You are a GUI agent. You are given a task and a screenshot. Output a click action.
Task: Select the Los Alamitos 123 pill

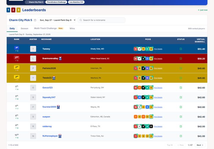tap(76, 2)
